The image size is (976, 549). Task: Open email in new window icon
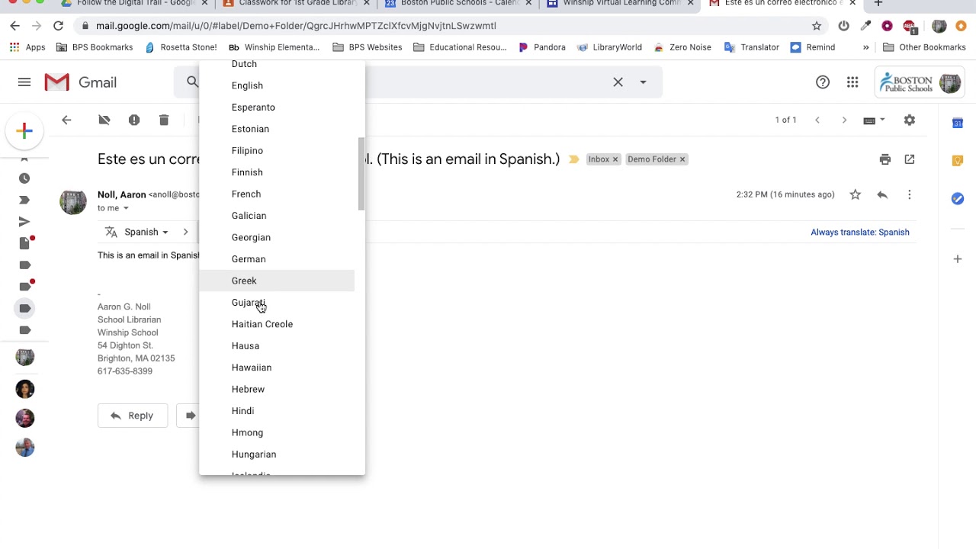tap(910, 159)
